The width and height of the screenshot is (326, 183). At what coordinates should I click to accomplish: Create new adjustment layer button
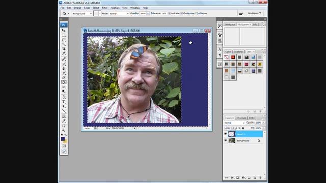[x=243, y=178]
